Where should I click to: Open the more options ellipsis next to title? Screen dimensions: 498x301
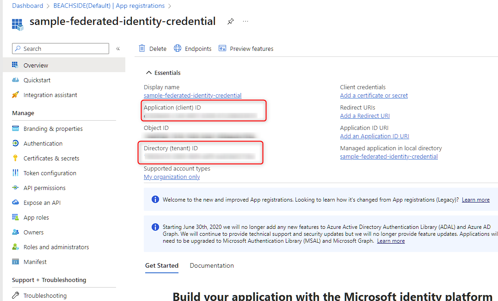tap(246, 21)
